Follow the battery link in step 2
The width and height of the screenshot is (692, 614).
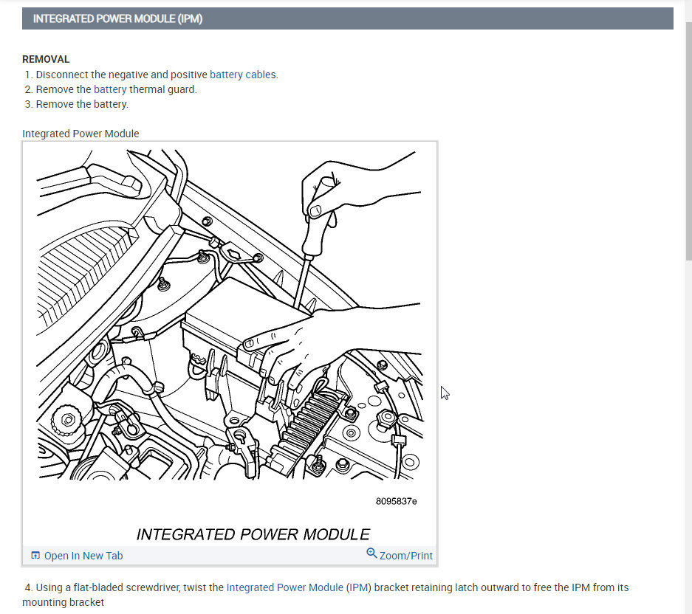[110, 89]
